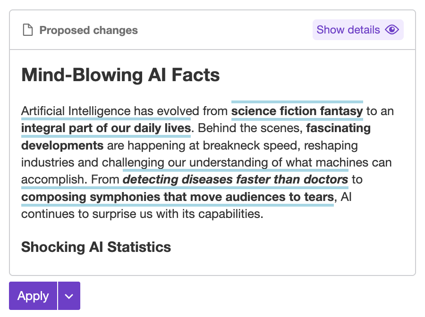
Task: Click italic text detecting diseases faster than doctors
Action: (235, 180)
